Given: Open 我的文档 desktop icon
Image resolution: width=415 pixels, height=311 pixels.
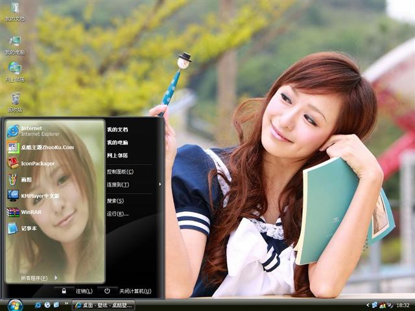Looking at the screenshot, I should tap(15, 12).
